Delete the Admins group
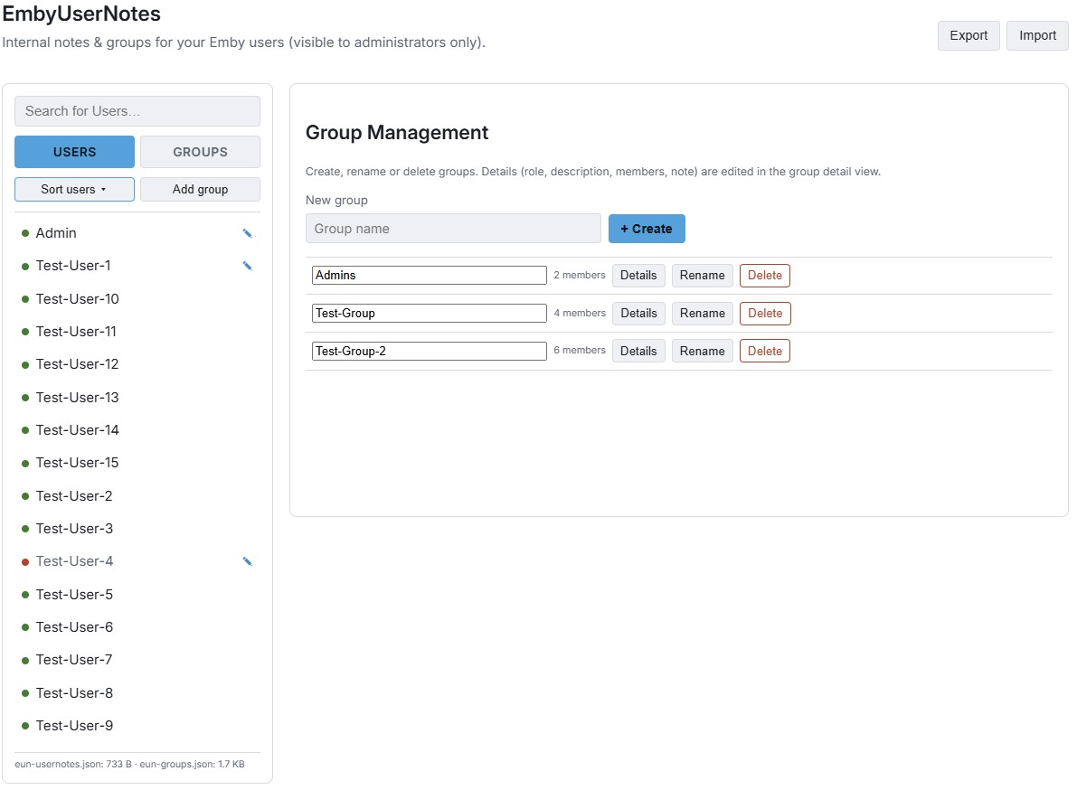Screen dimensions: 1077x790 [x=764, y=275]
